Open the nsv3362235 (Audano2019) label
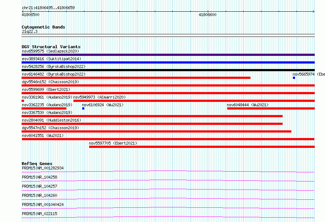Screen dimensions: 325x222 47,105
